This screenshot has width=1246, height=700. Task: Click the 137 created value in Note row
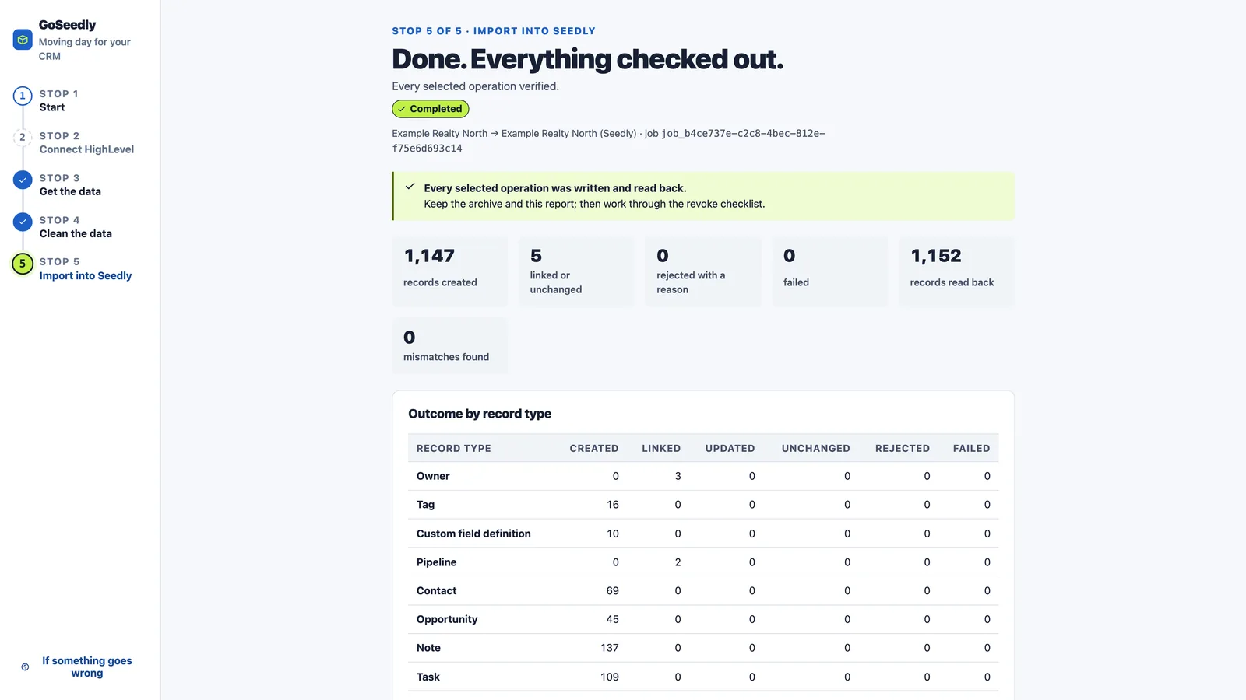pos(610,648)
